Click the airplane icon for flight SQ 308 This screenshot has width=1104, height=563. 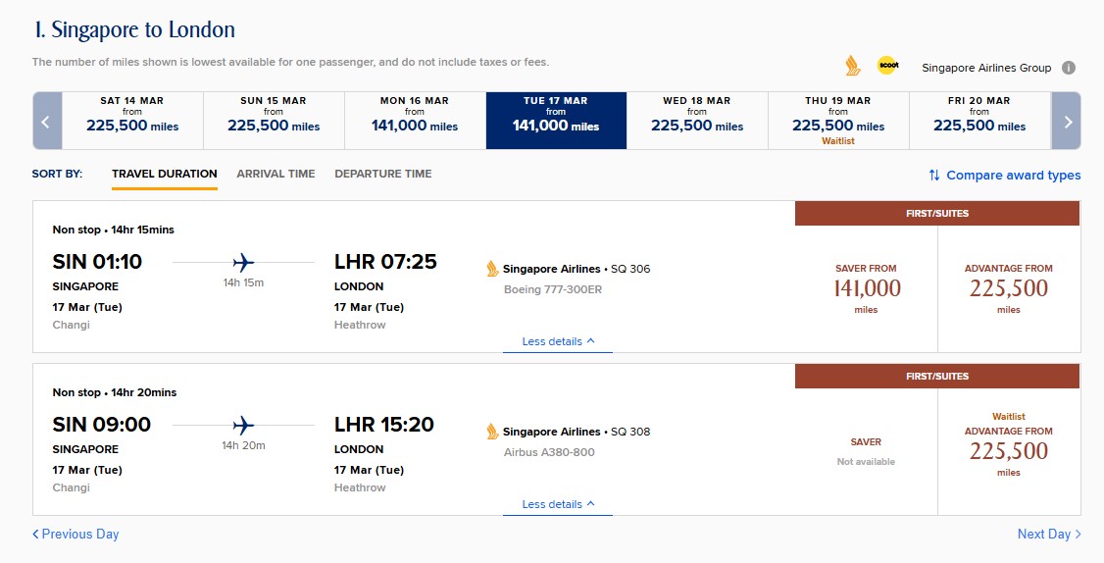tap(244, 425)
